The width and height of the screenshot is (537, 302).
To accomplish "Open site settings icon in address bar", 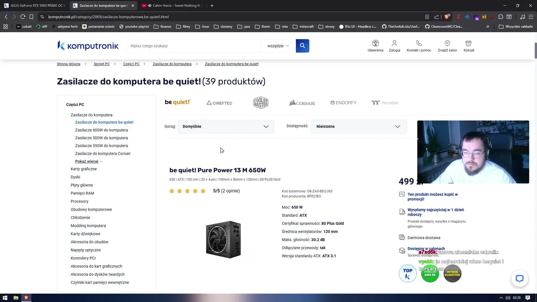I will pyautogui.click(x=42, y=17).
